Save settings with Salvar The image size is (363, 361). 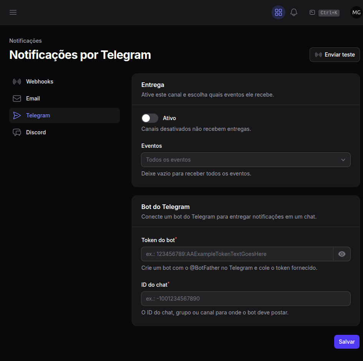346,341
